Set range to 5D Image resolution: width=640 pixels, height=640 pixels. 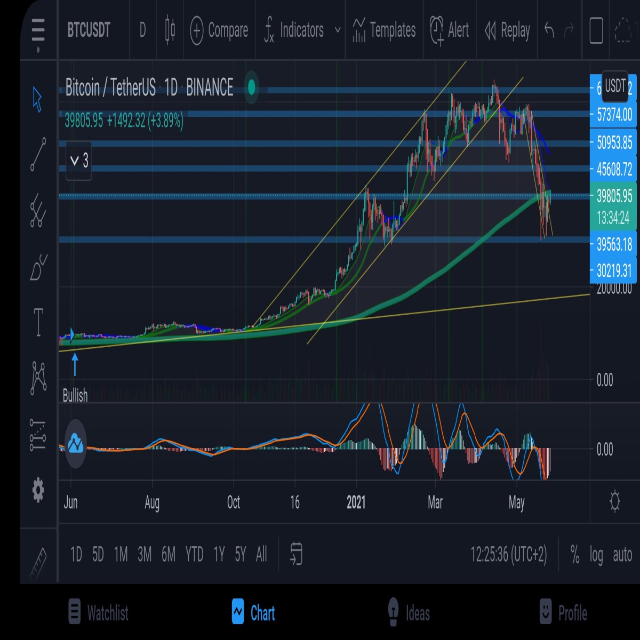tap(98, 555)
